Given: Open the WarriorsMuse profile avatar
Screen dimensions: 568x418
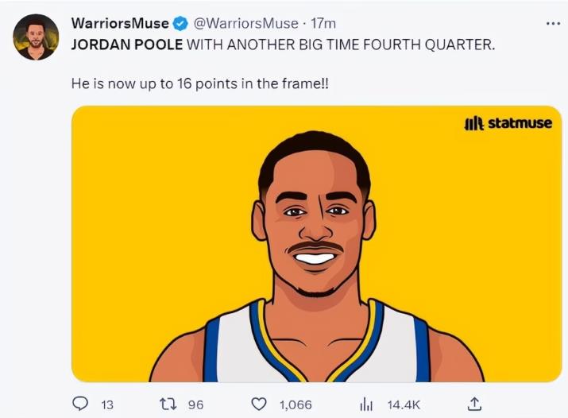Looking at the screenshot, I should [x=36, y=37].
